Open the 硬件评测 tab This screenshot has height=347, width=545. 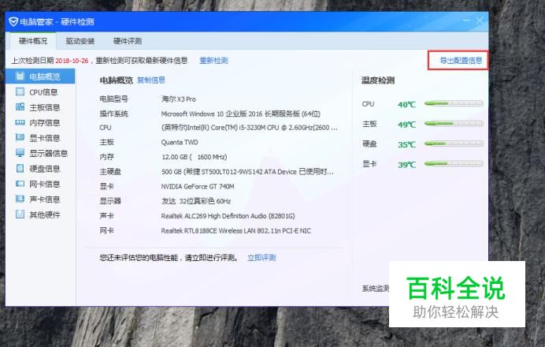(x=128, y=41)
